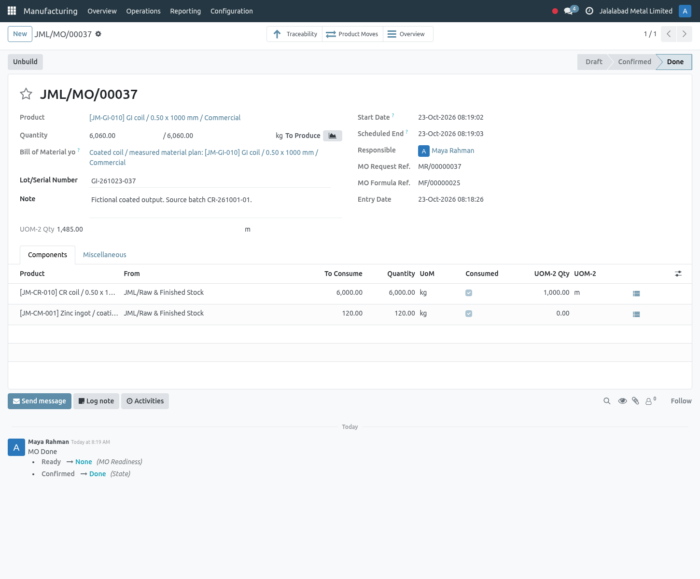Follow this record
The image size is (700, 579).
click(x=681, y=401)
